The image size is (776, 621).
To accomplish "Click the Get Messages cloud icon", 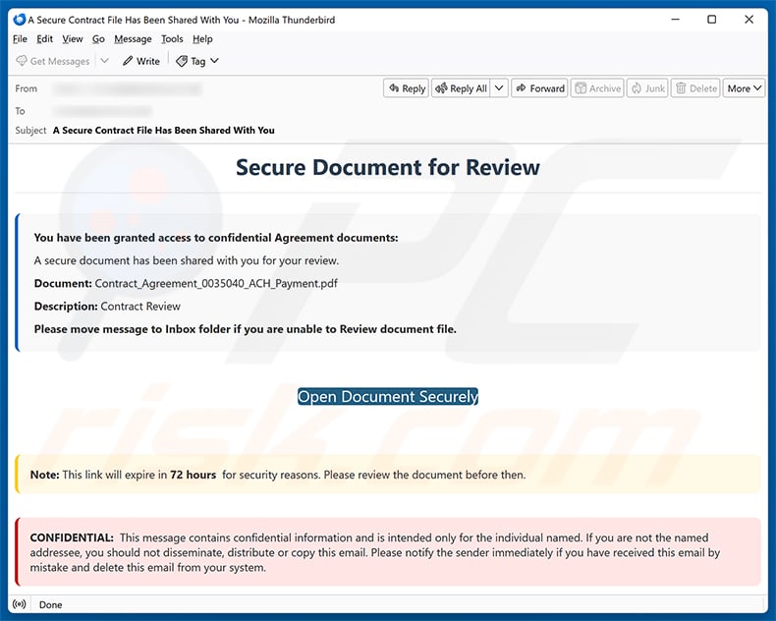I will [22, 60].
